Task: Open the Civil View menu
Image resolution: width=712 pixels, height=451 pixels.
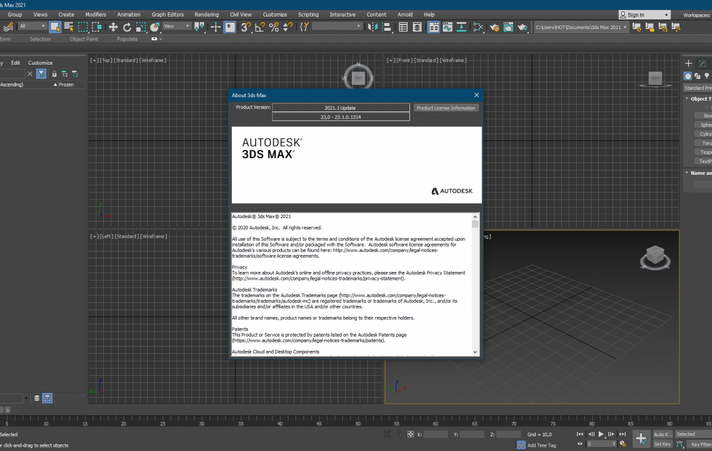Action: point(241,14)
